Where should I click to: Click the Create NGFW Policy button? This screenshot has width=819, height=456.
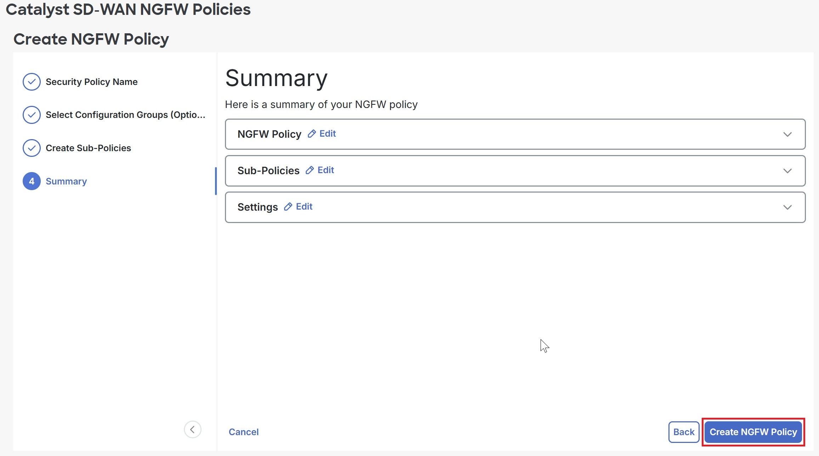[753, 432]
